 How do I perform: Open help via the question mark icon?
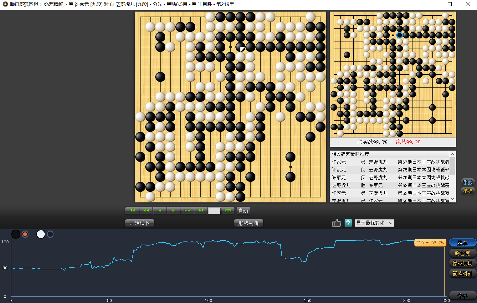click(x=348, y=223)
